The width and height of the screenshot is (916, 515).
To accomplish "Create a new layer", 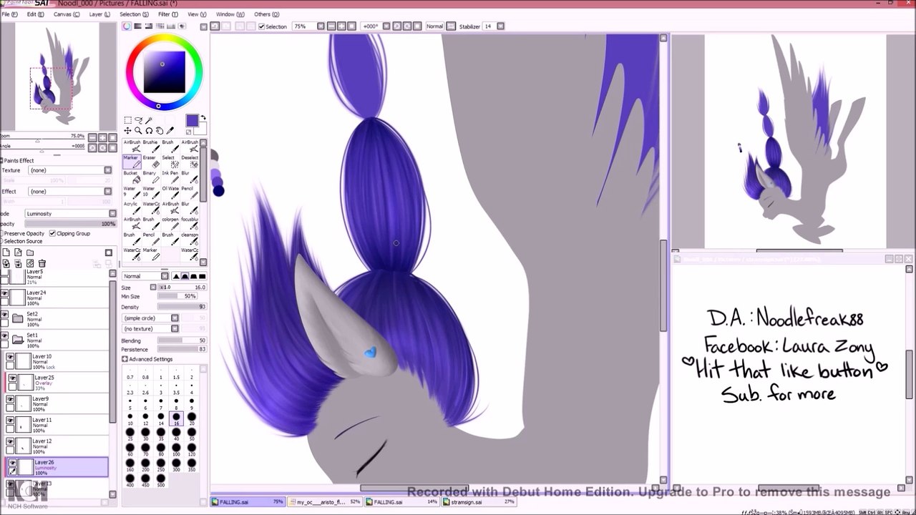I will pos(6,252).
